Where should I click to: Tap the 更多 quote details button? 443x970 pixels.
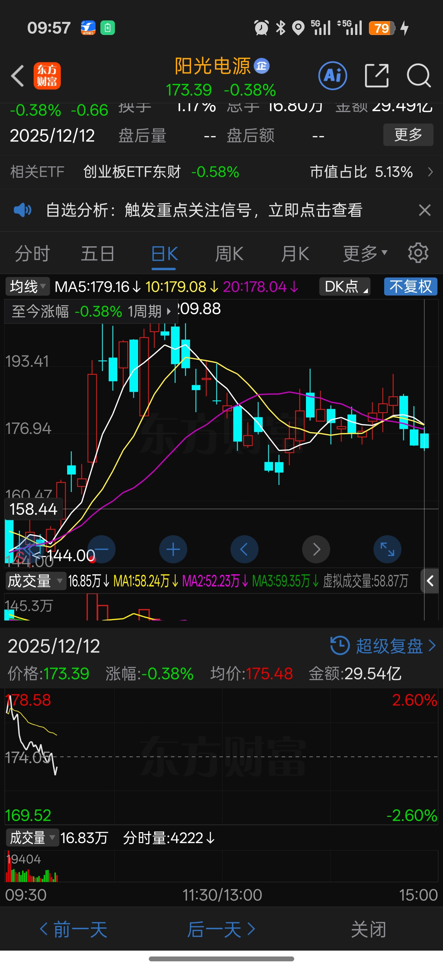pos(408,134)
